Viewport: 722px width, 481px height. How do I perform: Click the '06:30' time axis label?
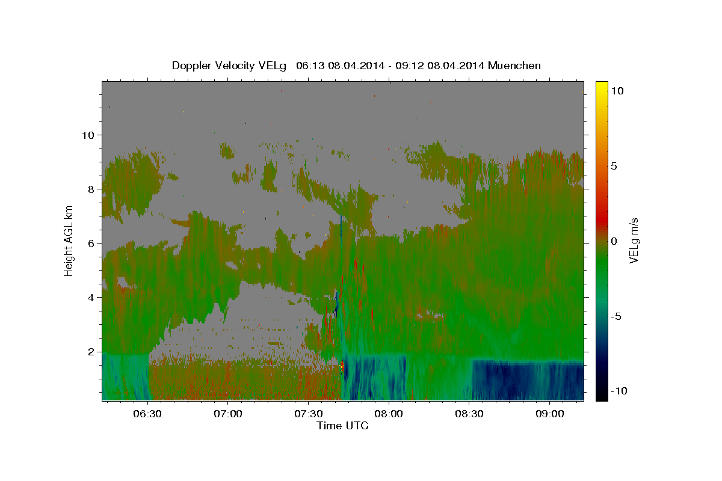point(147,414)
